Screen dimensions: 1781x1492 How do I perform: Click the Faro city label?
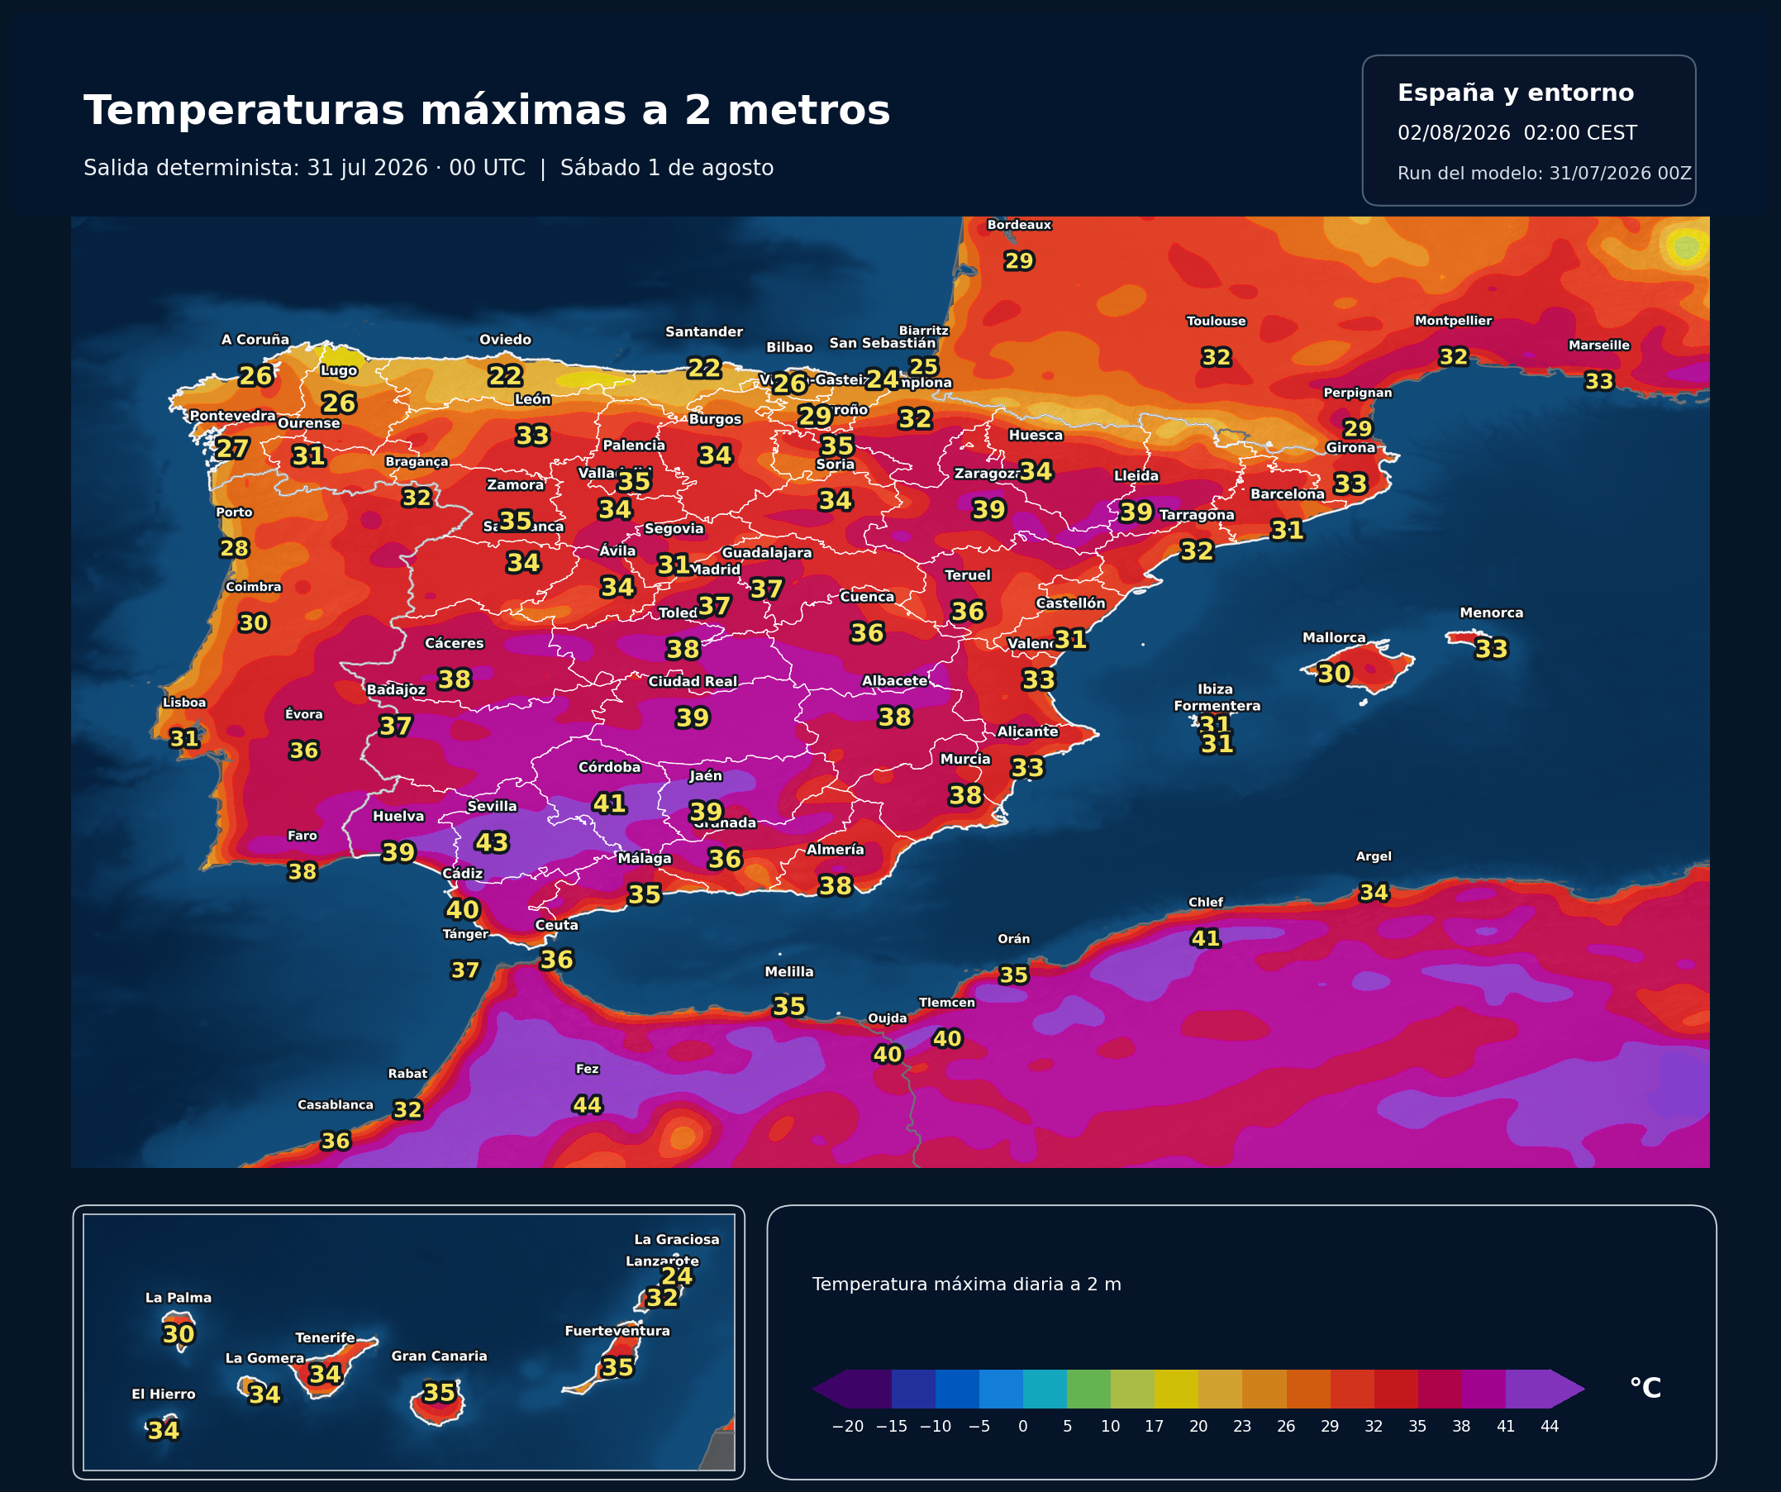(x=302, y=836)
